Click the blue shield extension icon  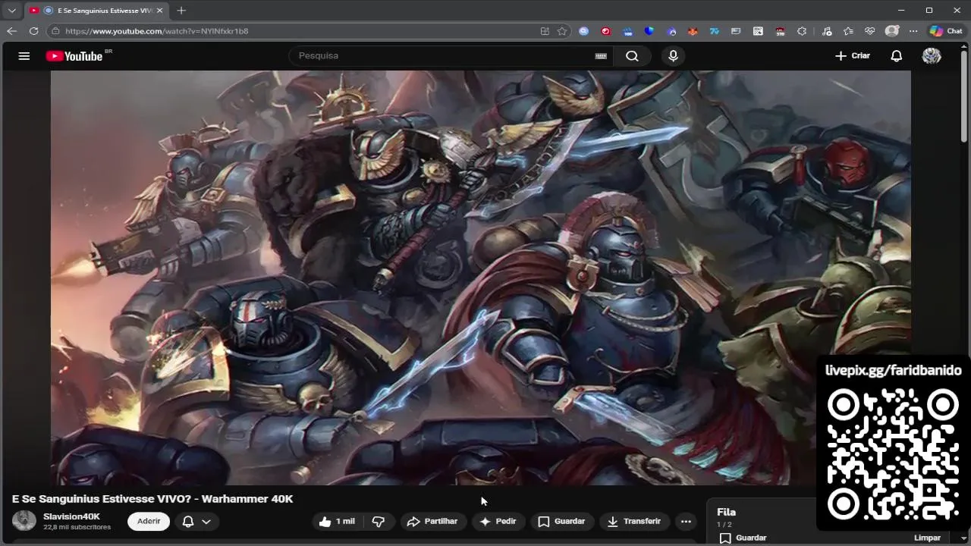point(649,31)
